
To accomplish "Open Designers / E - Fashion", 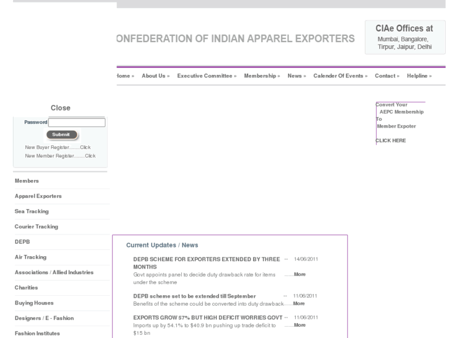I will (44, 318).
